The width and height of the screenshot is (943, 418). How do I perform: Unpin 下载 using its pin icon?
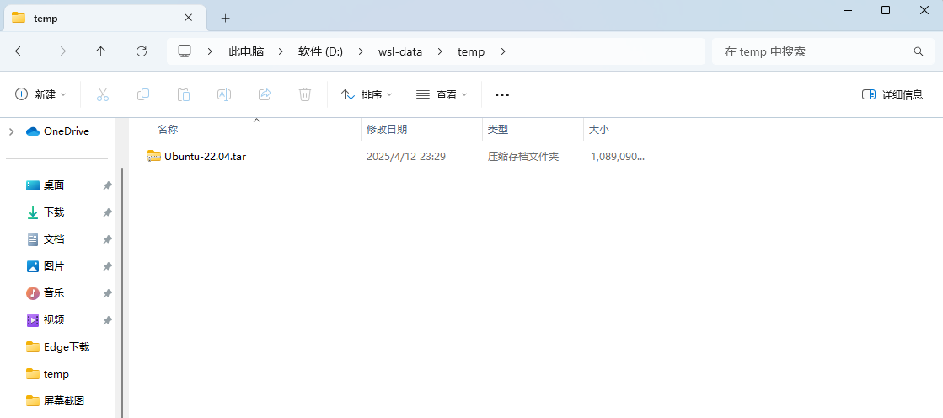click(x=107, y=213)
